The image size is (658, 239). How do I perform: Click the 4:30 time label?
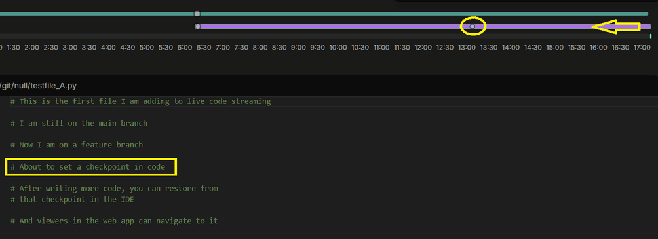(x=128, y=47)
